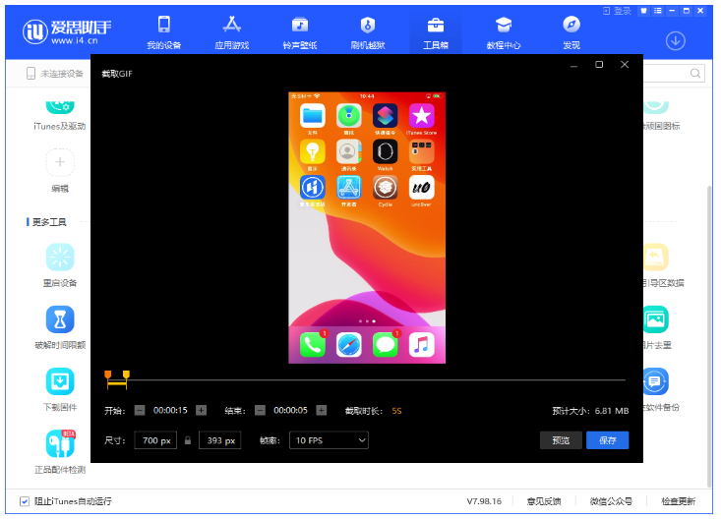The image size is (721, 519).
Task: Click the 预计大小 6.81 MB text
Action: click(590, 411)
